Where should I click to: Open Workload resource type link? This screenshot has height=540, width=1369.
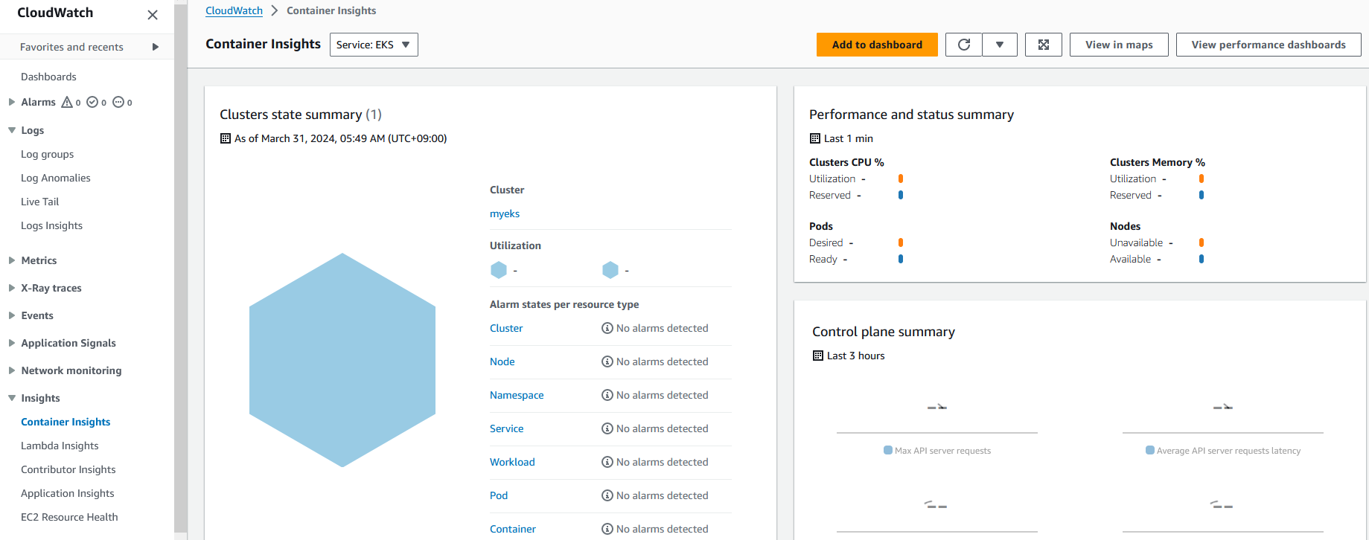coord(512,462)
